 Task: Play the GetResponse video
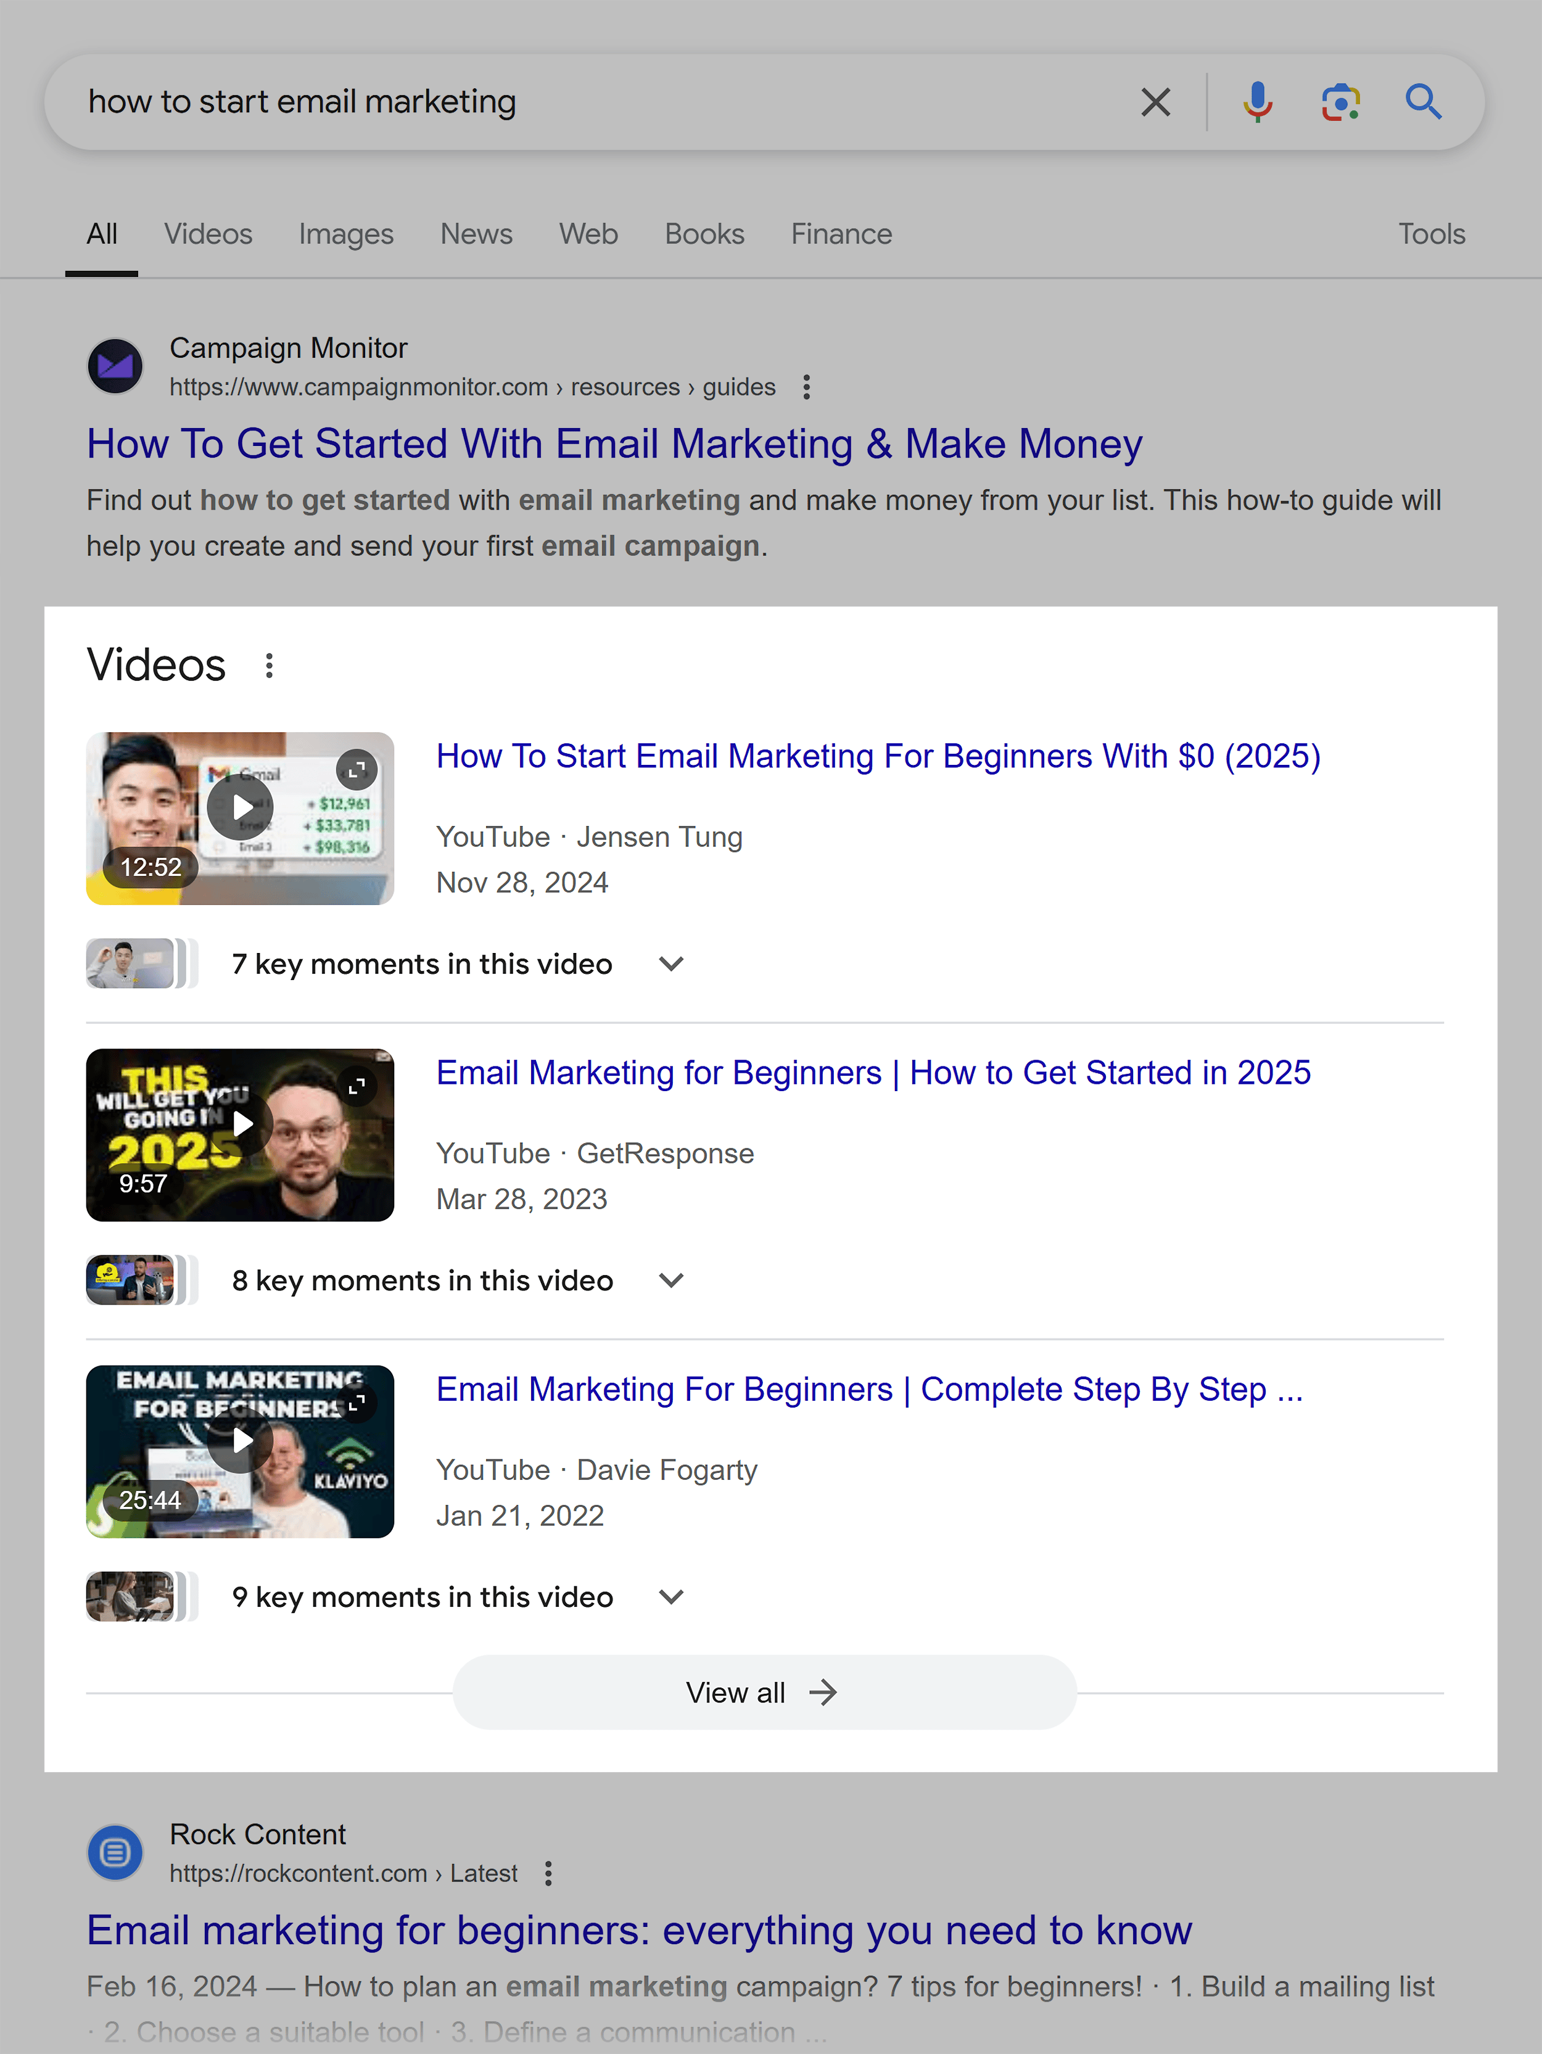click(x=241, y=1124)
